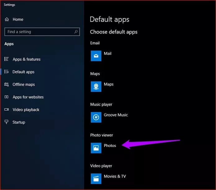This screenshot has width=216, height=190.
Task: Click the Movies & TV tile icon
Action: coord(96,179)
